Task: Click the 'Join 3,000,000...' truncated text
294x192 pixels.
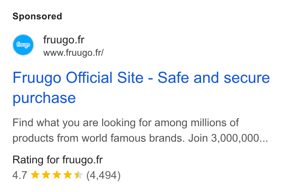Action: 228,138
